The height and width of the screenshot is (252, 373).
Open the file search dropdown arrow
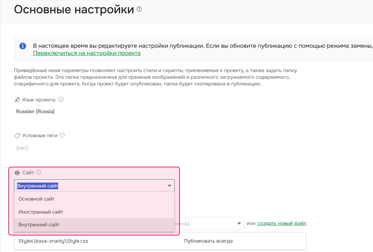coord(239,223)
